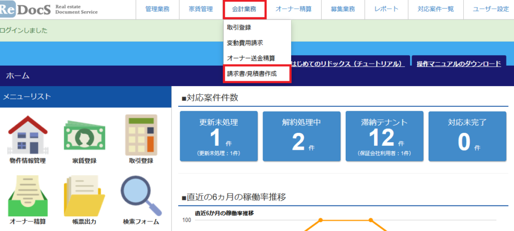Image resolution: width=514 pixels, height=231 pixels.
Task: Open the オーナー精算 inbox tray icon
Action: tap(28, 195)
